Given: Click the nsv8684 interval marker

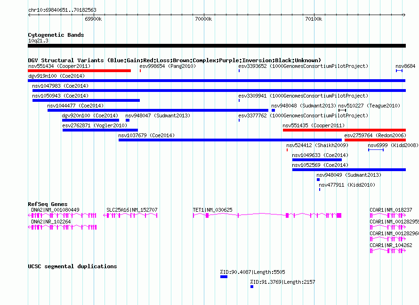Looking at the screenshot, I should click(399, 71).
